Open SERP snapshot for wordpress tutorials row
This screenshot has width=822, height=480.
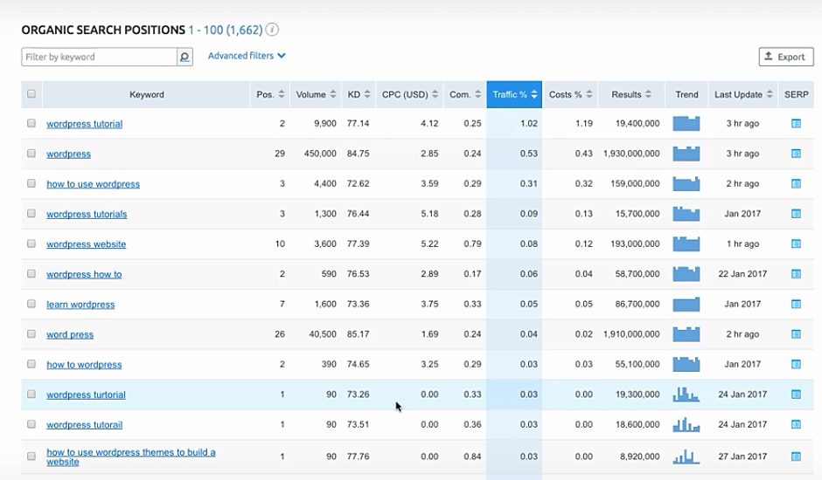click(x=796, y=214)
